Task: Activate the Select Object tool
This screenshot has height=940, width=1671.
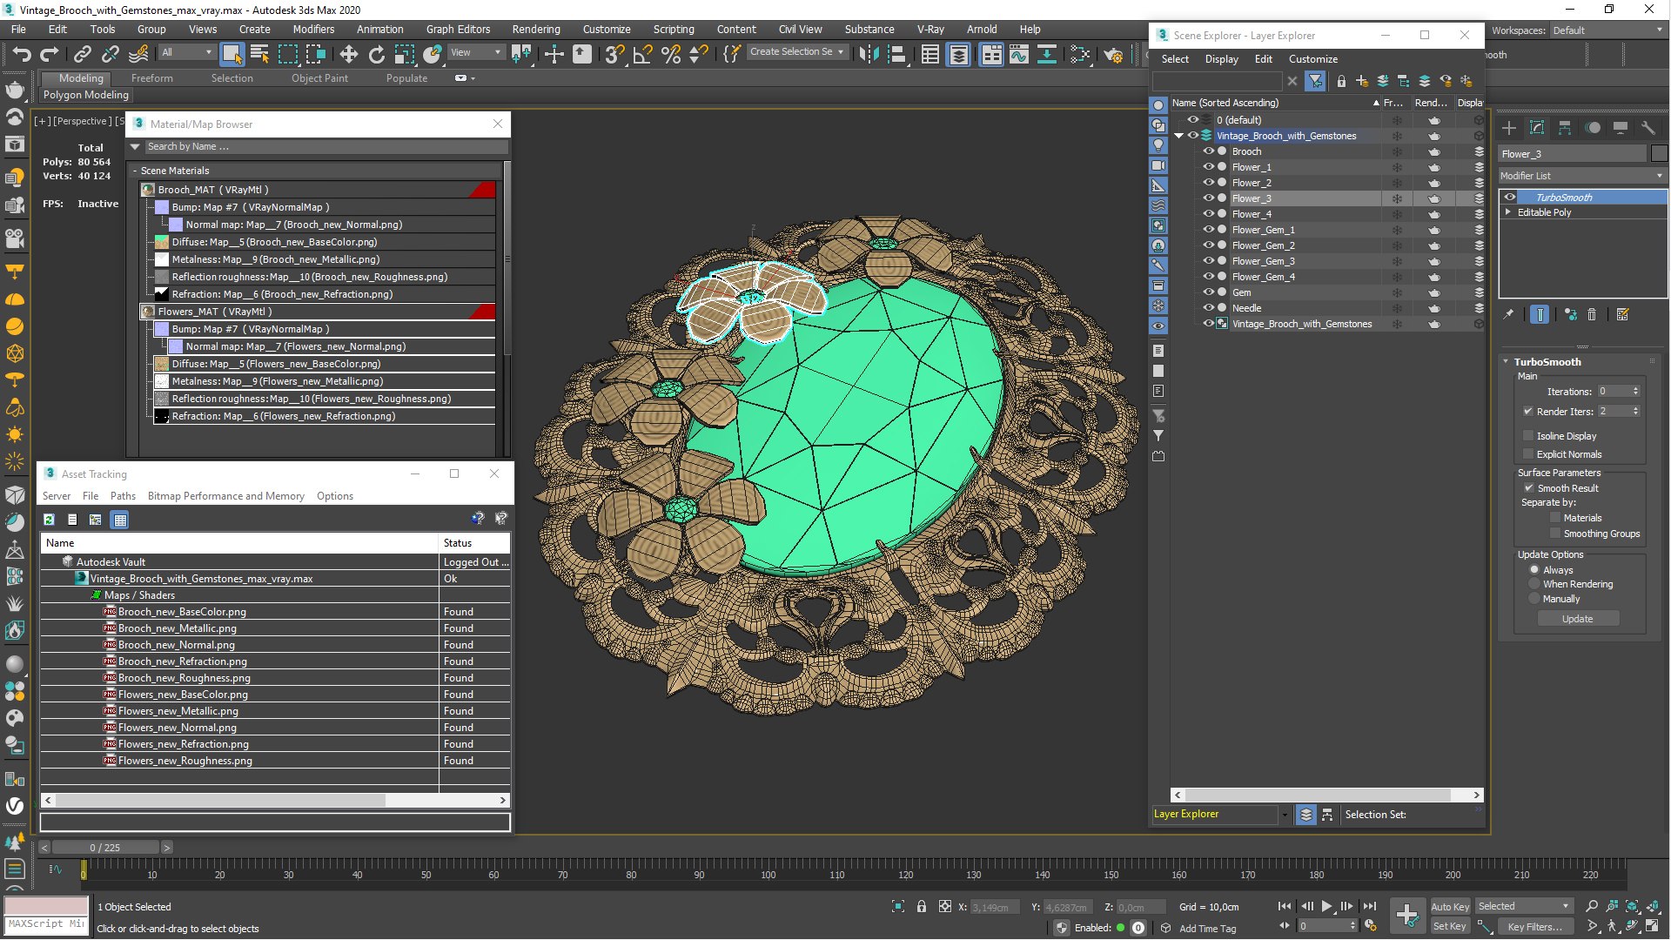Action: pos(232,54)
